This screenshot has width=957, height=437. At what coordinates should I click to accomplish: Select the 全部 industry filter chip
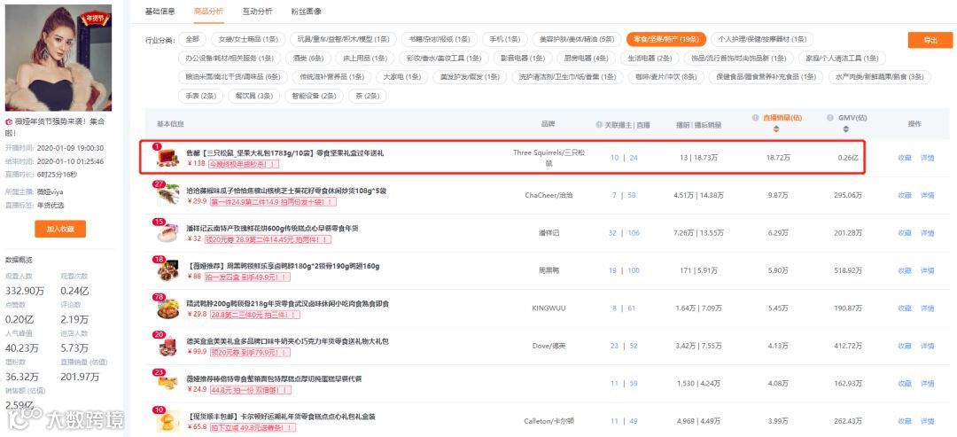(192, 39)
